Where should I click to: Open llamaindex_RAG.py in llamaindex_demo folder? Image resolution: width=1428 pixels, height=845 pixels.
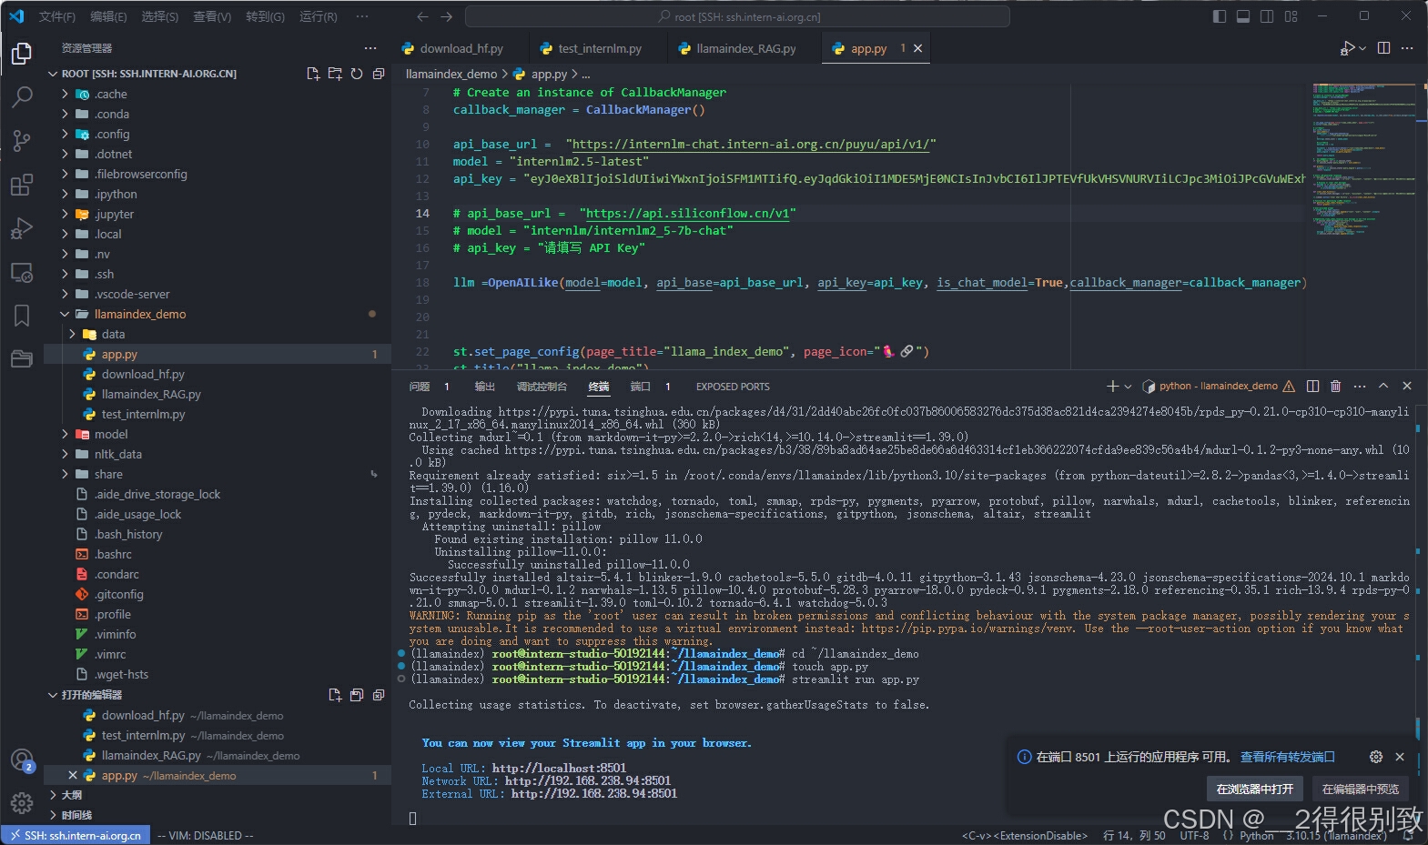[151, 394]
